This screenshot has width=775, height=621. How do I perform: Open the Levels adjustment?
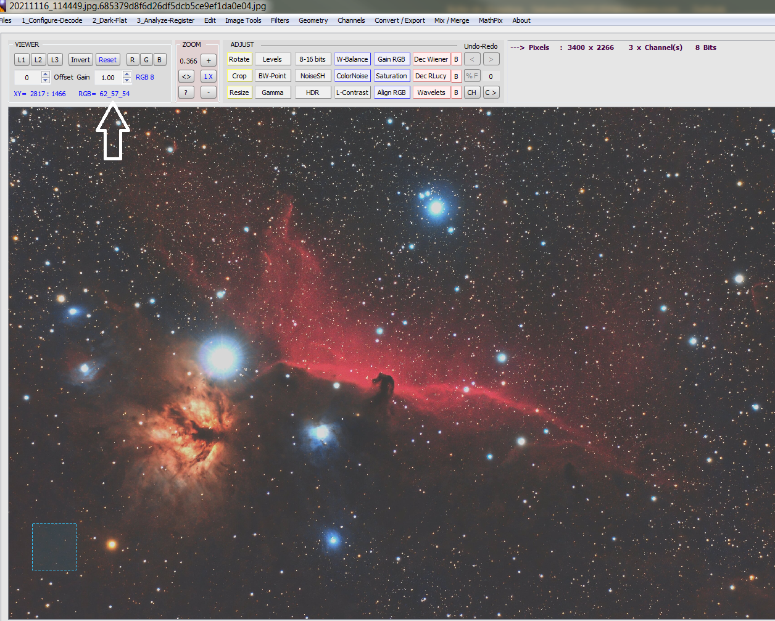pos(272,59)
